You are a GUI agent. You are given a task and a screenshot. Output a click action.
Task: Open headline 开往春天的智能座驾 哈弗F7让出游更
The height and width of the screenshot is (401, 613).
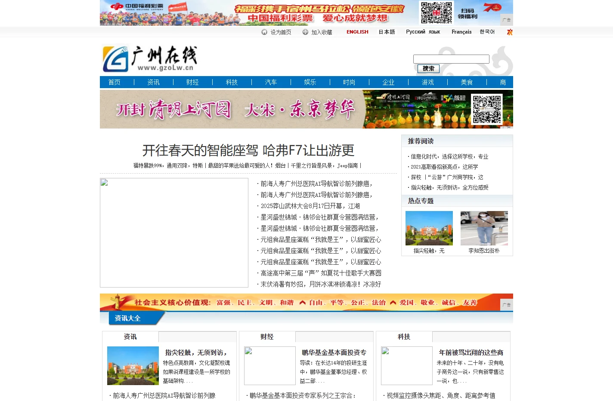tap(248, 150)
